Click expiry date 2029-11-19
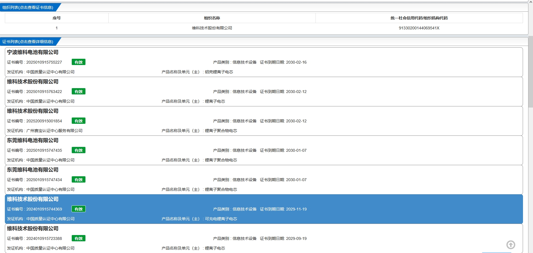Screen dimensions: 533x253 click(296, 209)
